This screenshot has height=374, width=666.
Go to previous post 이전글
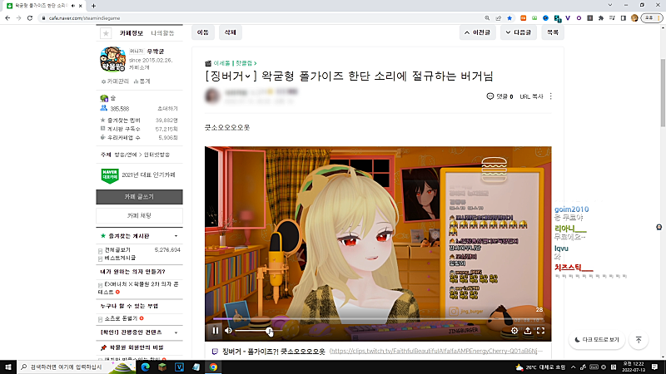coord(477,32)
